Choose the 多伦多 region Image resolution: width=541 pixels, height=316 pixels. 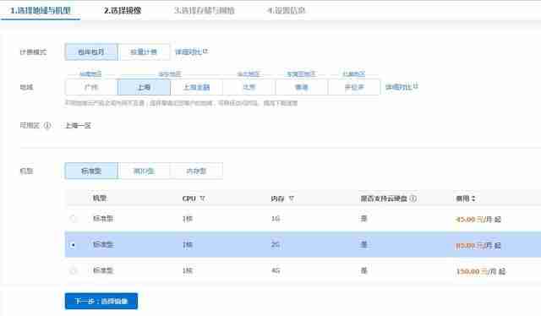click(x=354, y=87)
